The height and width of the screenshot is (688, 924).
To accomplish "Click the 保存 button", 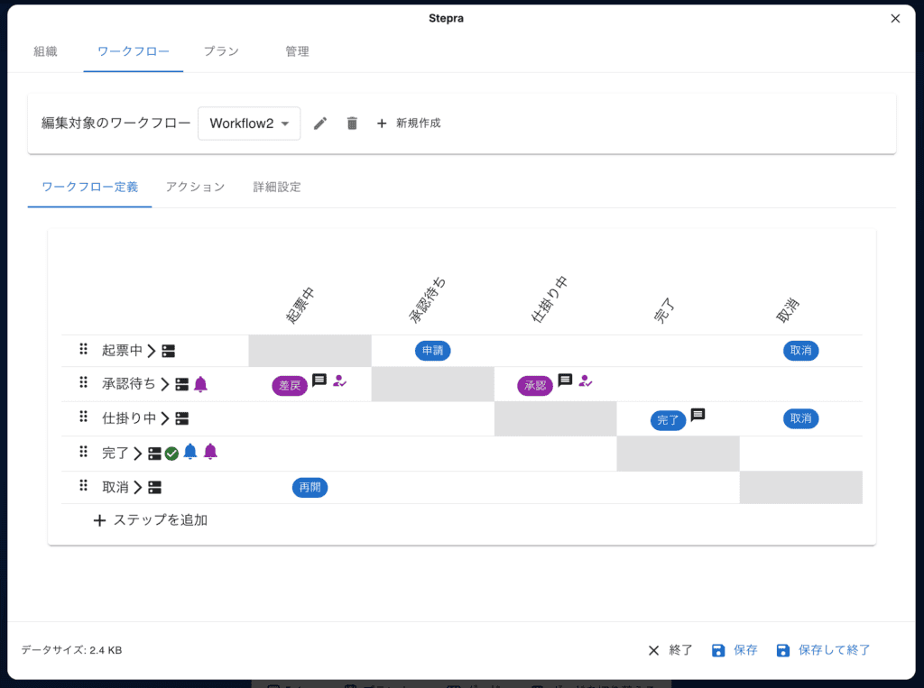I will click(735, 650).
